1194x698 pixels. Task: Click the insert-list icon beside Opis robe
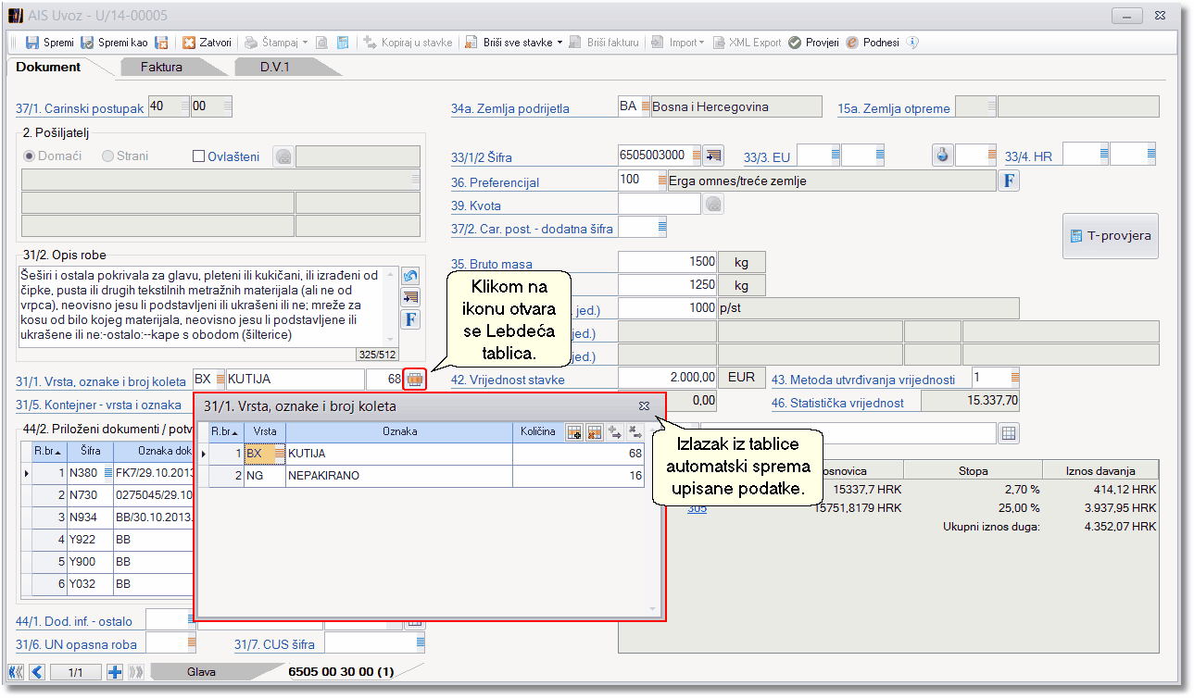410,297
